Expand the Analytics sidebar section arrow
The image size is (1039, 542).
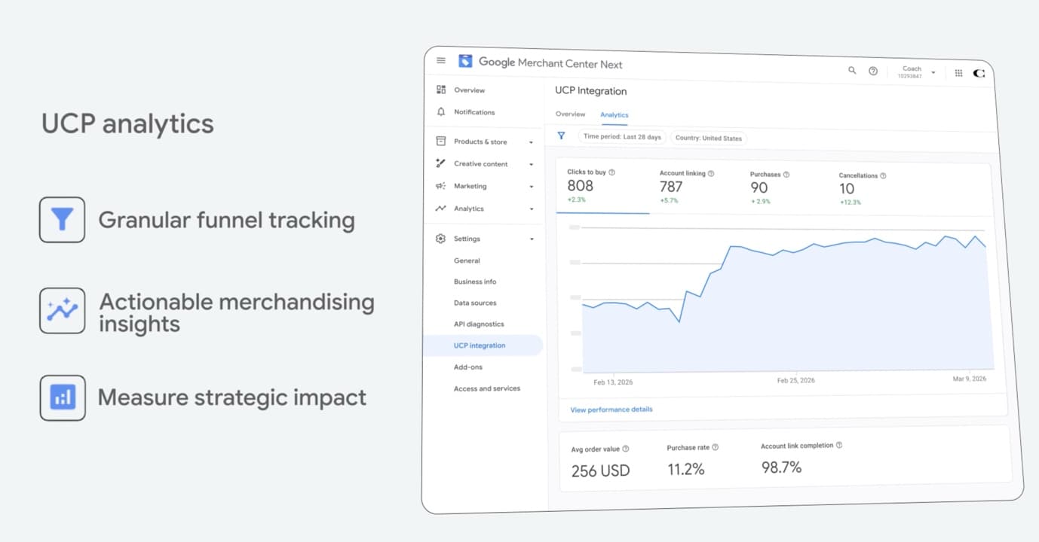532,209
